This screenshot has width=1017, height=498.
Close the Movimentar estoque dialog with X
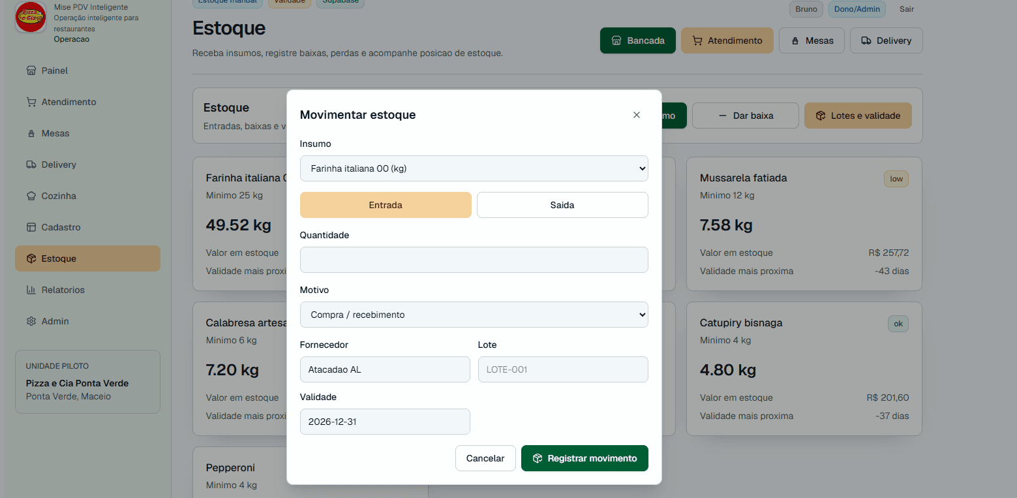pyautogui.click(x=637, y=115)
